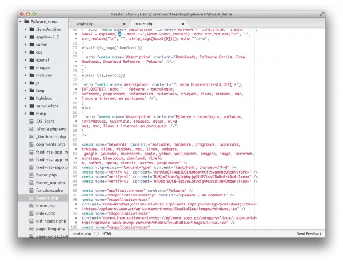Click the 1,1 cursor position indicator
The image size is (343, 262).
click(97, 234)
